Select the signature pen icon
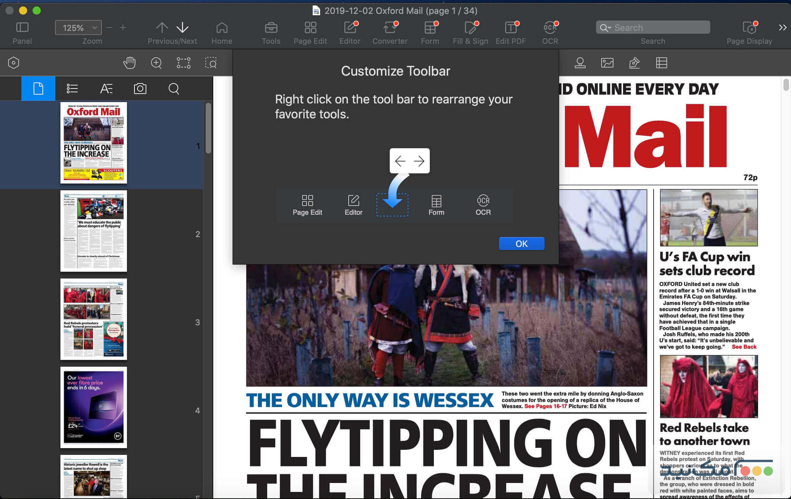 click(634, 63)
